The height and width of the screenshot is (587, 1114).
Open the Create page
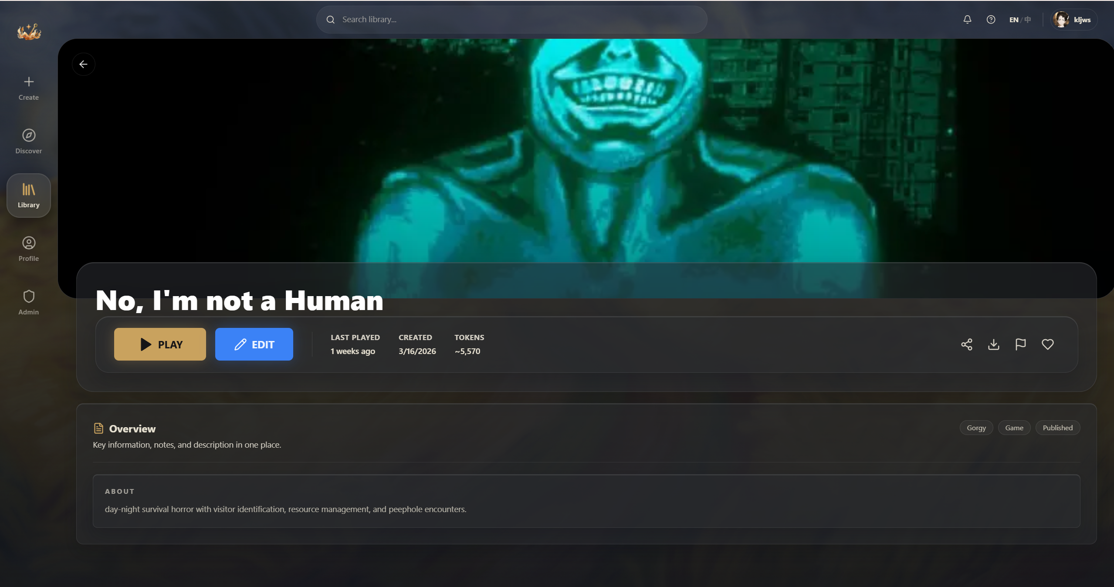(x=29, y=88)
